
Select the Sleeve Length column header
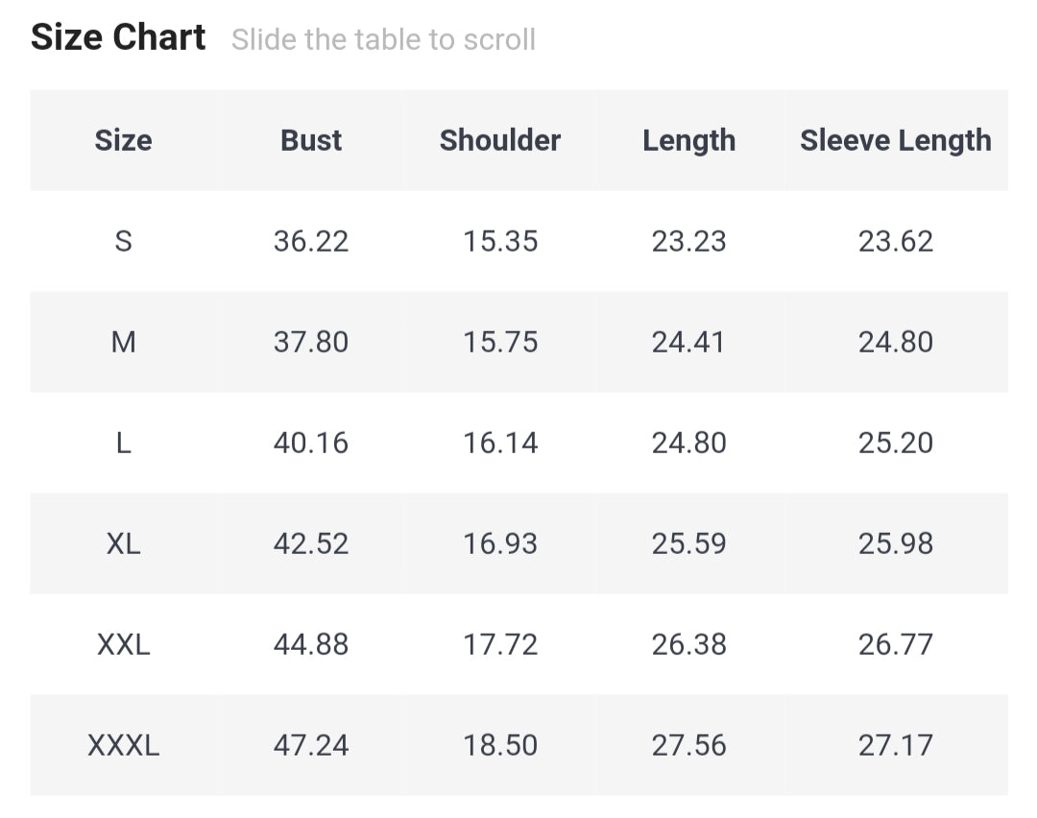895,140
